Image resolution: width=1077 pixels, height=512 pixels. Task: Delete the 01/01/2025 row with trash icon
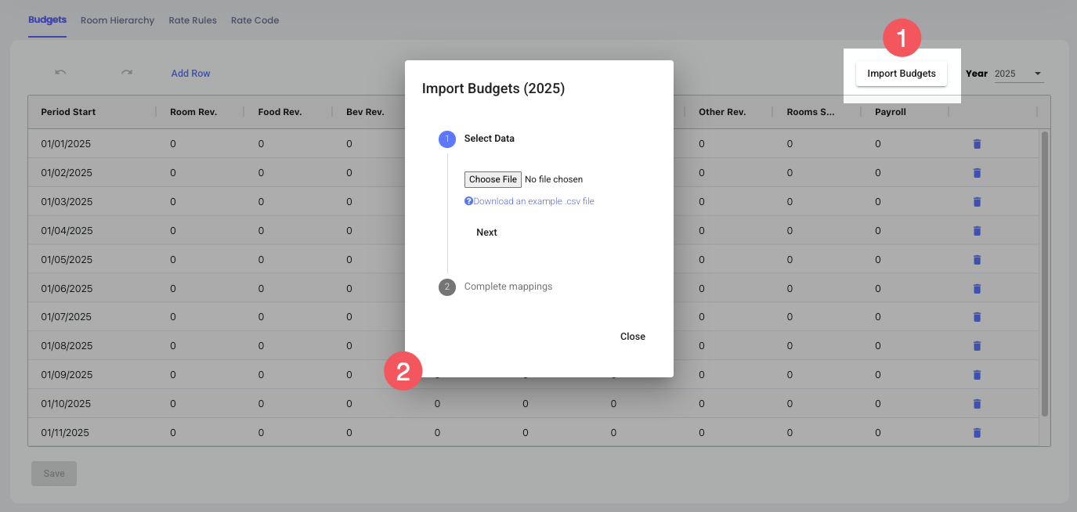point(977,144)
